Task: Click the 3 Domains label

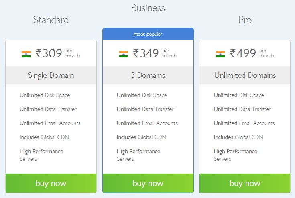Action: pos(148,75)
